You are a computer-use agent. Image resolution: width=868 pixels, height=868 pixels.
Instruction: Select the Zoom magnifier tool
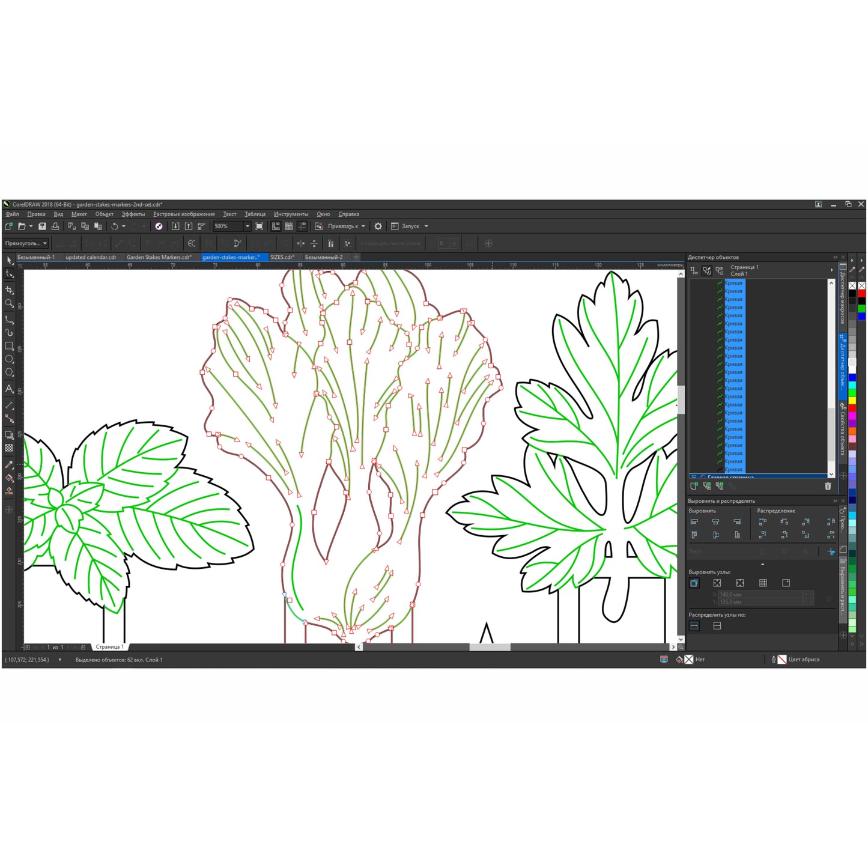(x=9, y=303)
